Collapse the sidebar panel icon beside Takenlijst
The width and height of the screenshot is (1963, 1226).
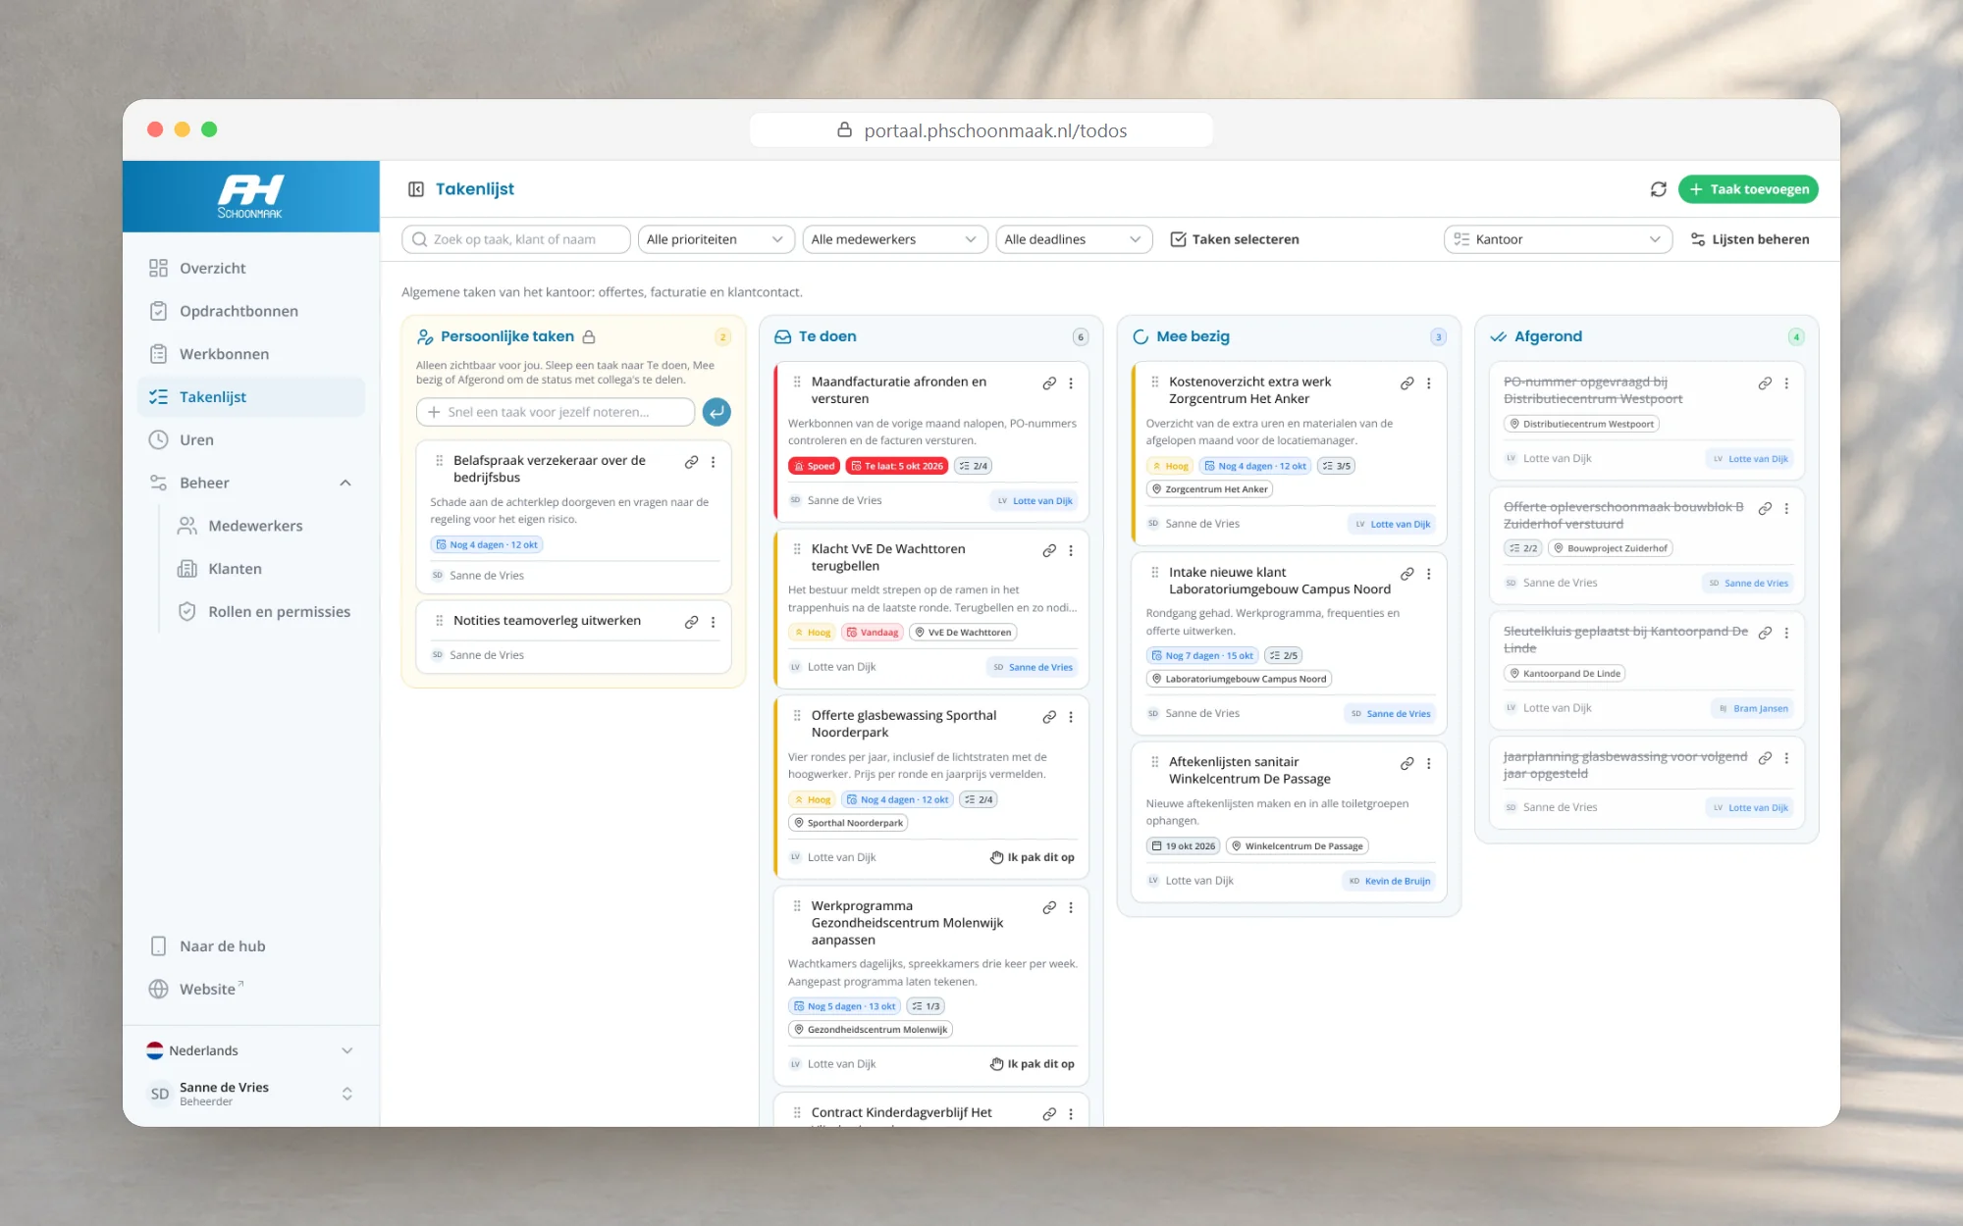point(416,189)
